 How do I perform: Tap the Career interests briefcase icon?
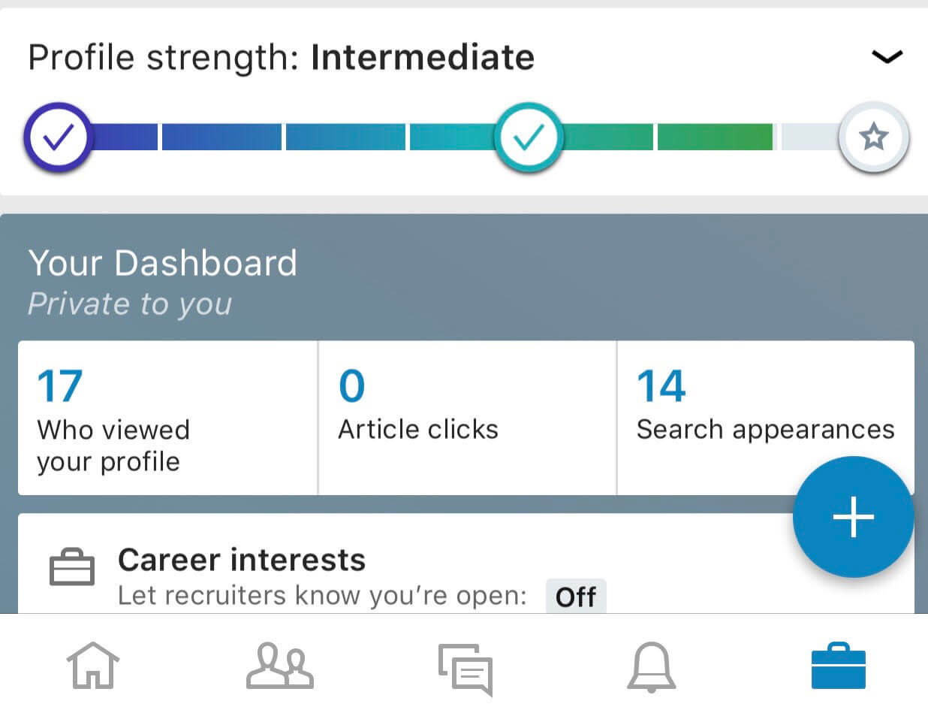pos(72,569)
